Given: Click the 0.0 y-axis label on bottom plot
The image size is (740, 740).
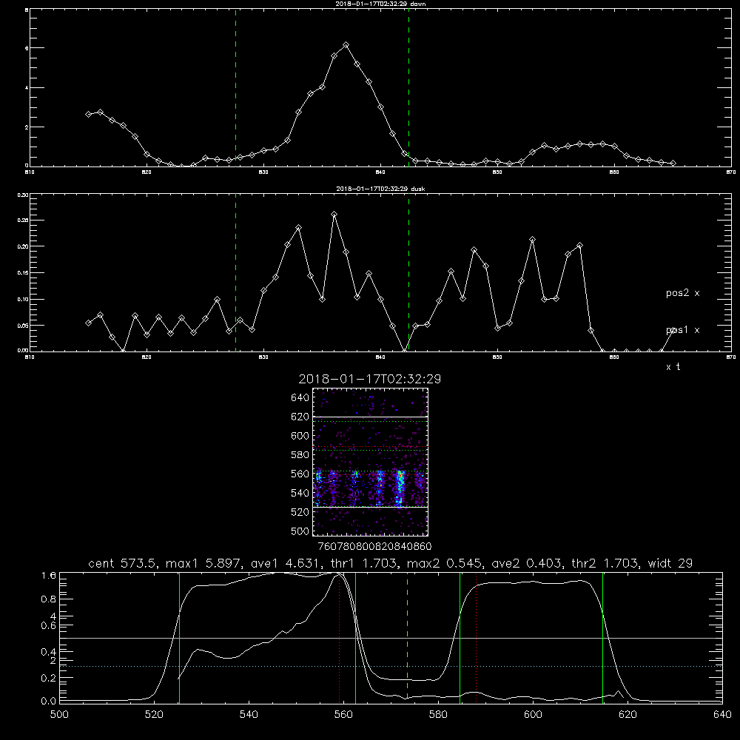Looking at the screenshot, I should point(49,701).
